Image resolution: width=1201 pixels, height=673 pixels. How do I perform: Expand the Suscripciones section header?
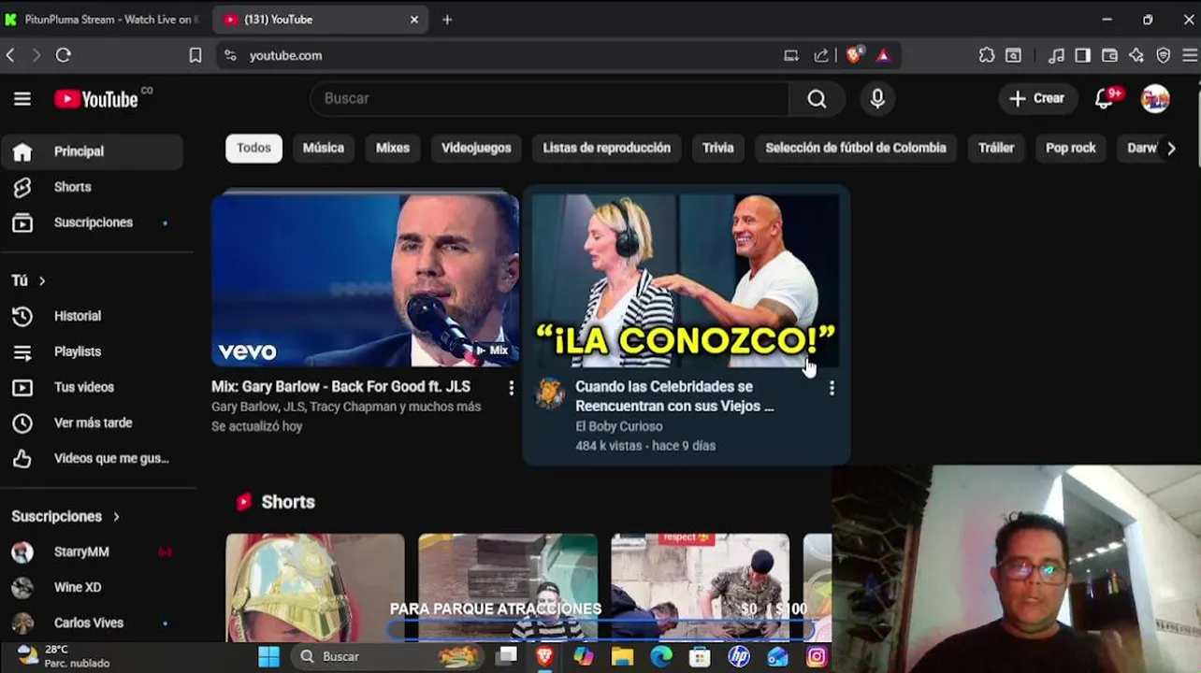(x=65, y=516)
